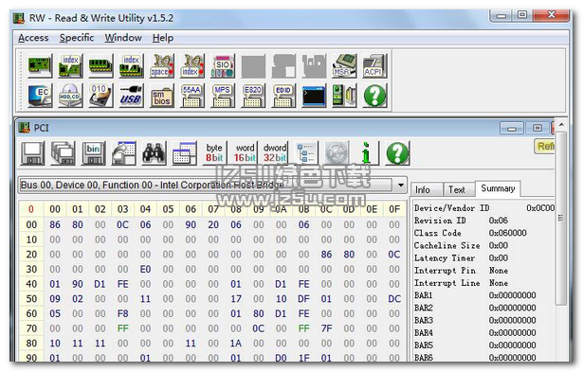Select the Summary tab
Screen dimensions: 583x372
click(x=498, y=188)
